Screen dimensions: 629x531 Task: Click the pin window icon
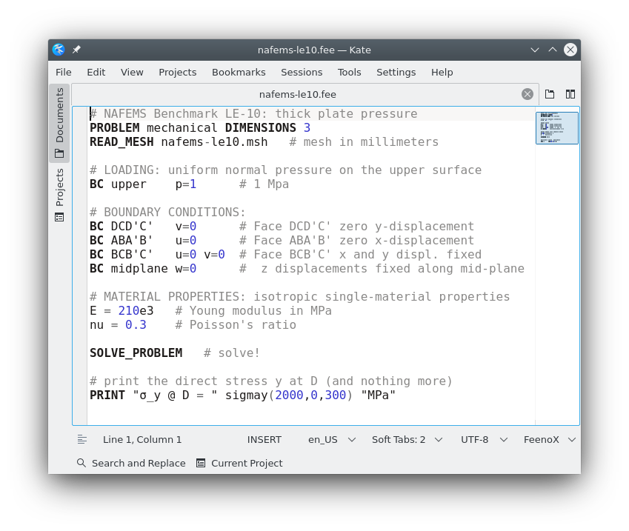pos(76,50)
